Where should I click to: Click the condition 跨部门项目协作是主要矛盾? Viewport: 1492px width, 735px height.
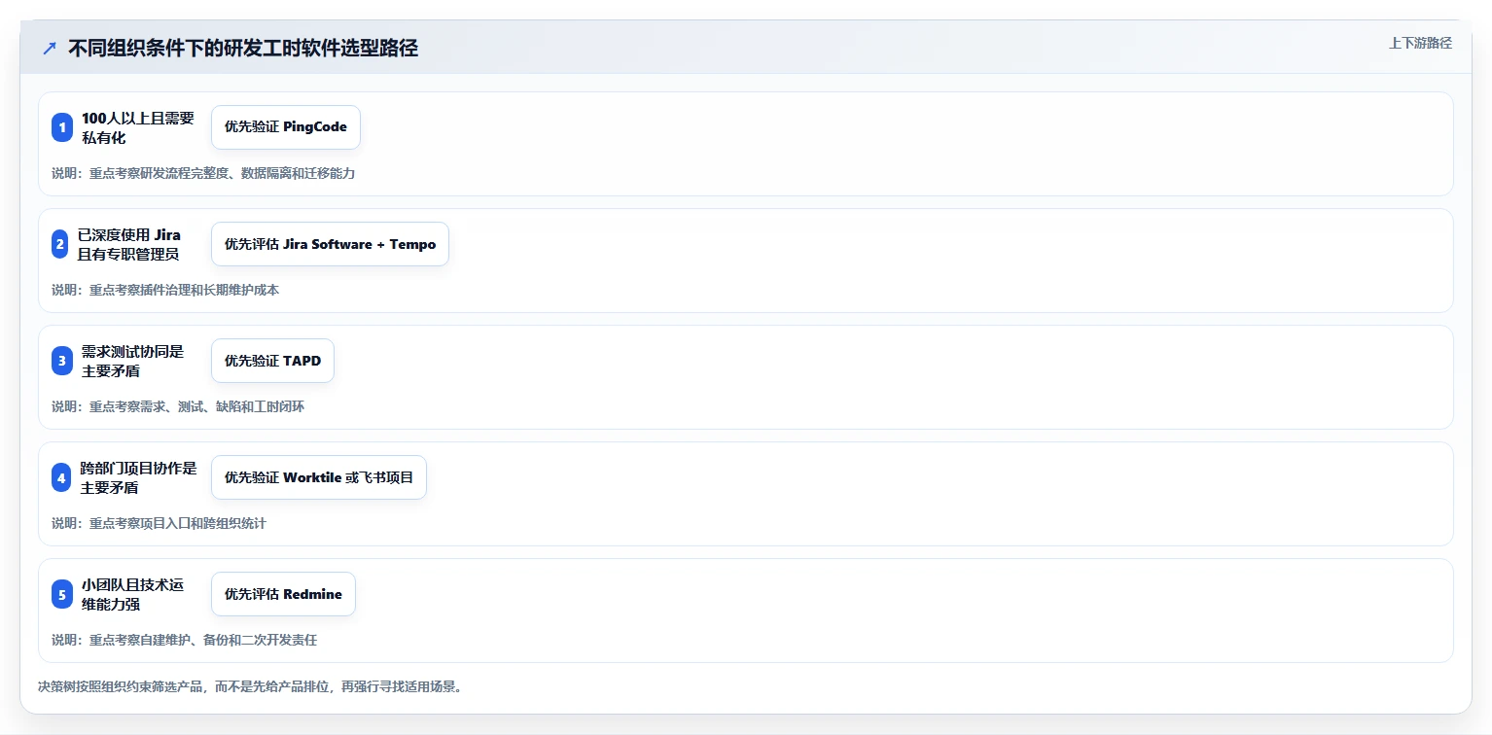click(x=138, y=477)
